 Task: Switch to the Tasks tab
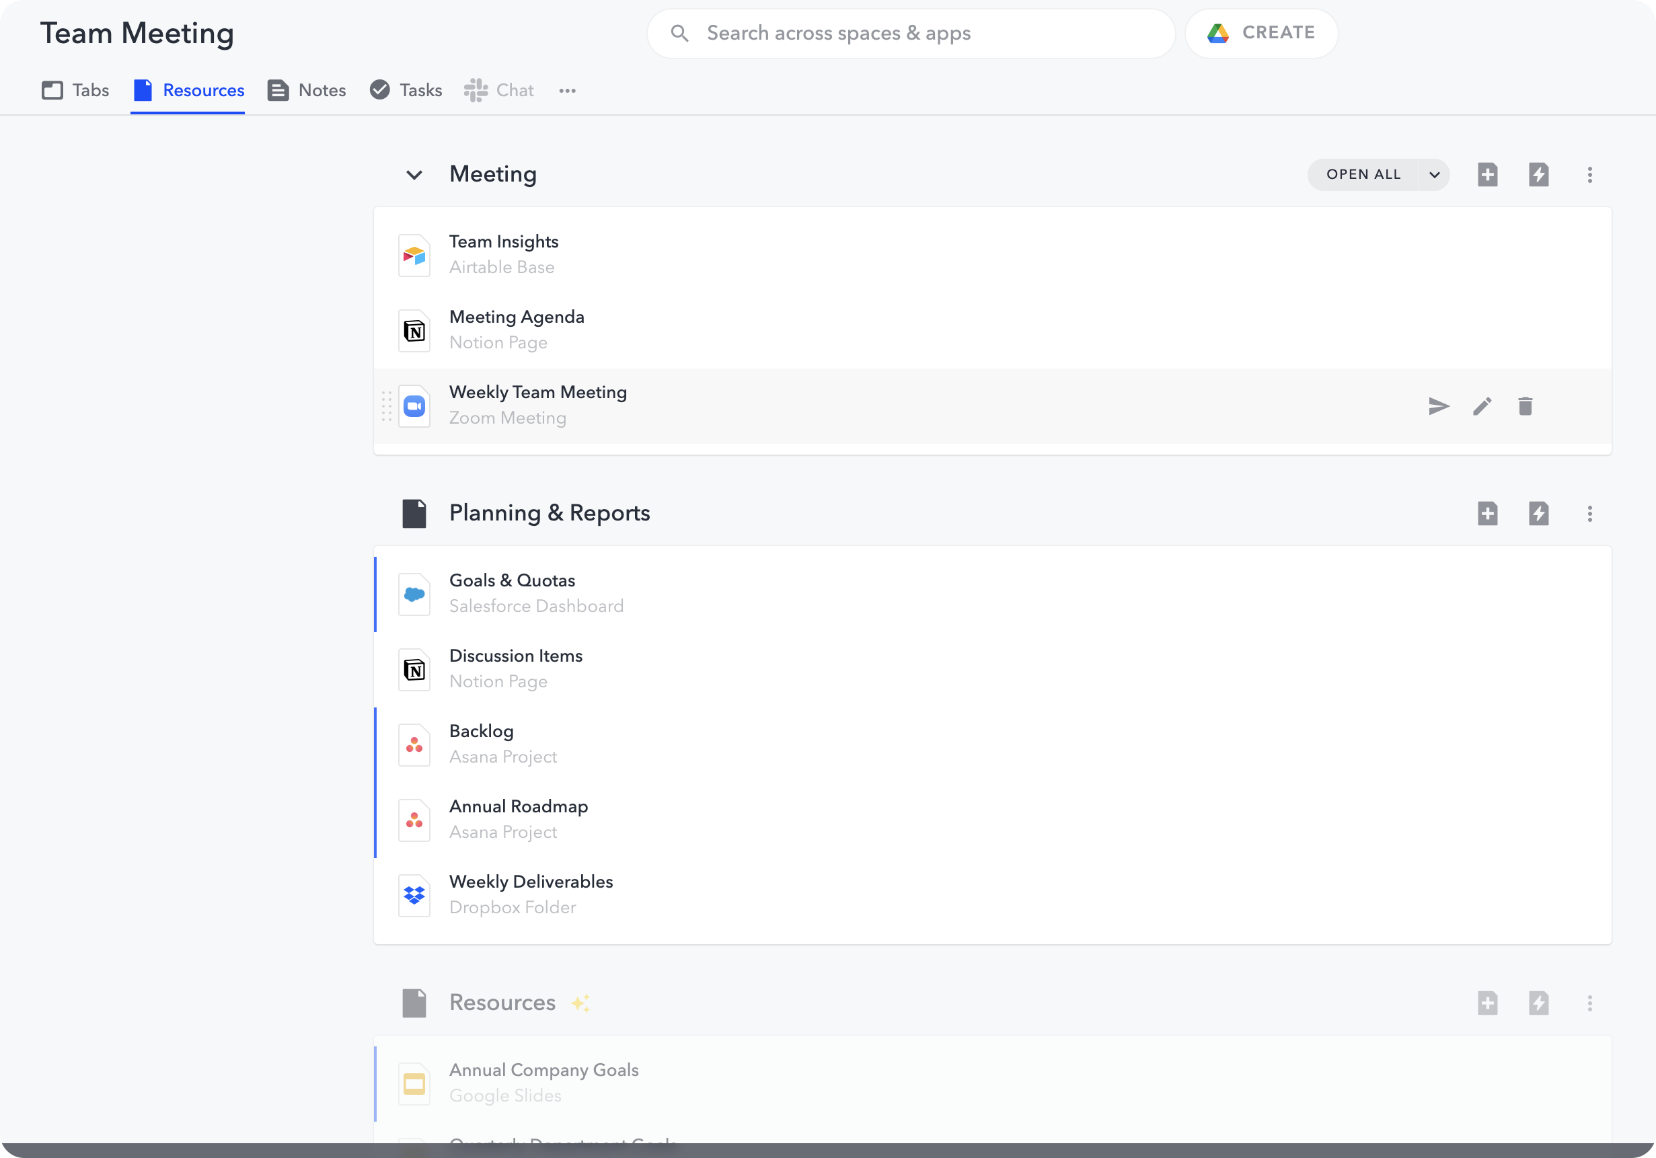click(406, 90)
